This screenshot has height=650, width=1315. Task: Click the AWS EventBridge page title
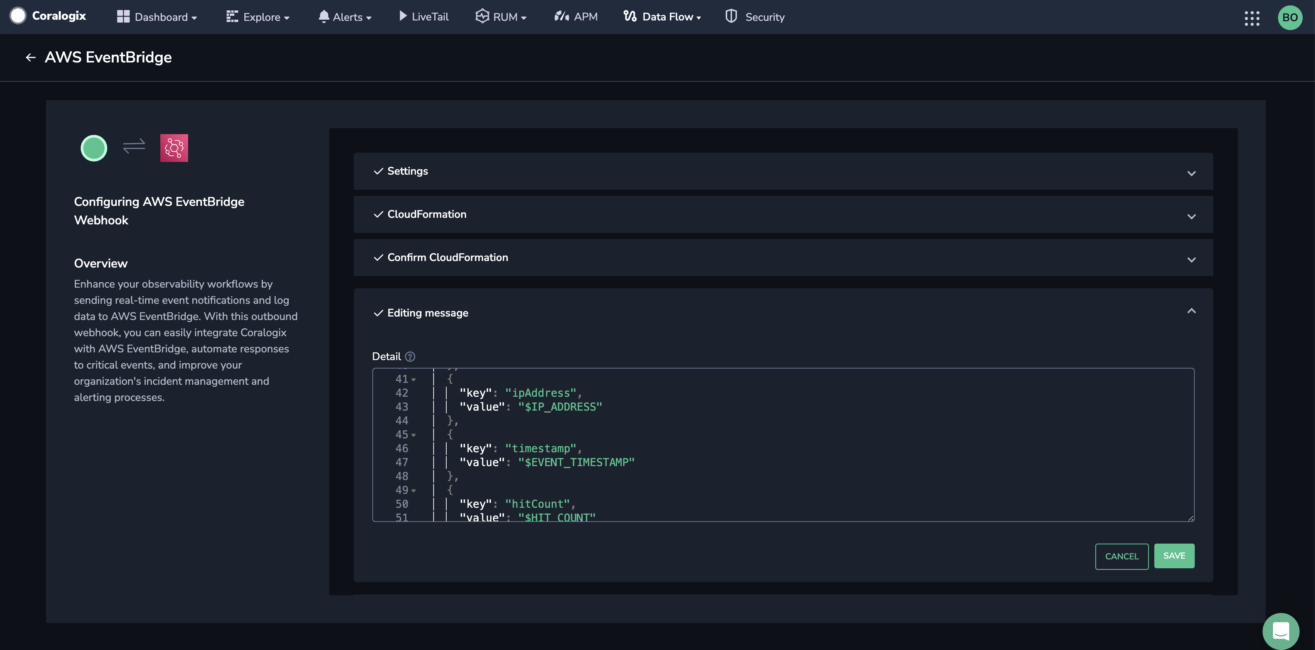tap(108, 57)
